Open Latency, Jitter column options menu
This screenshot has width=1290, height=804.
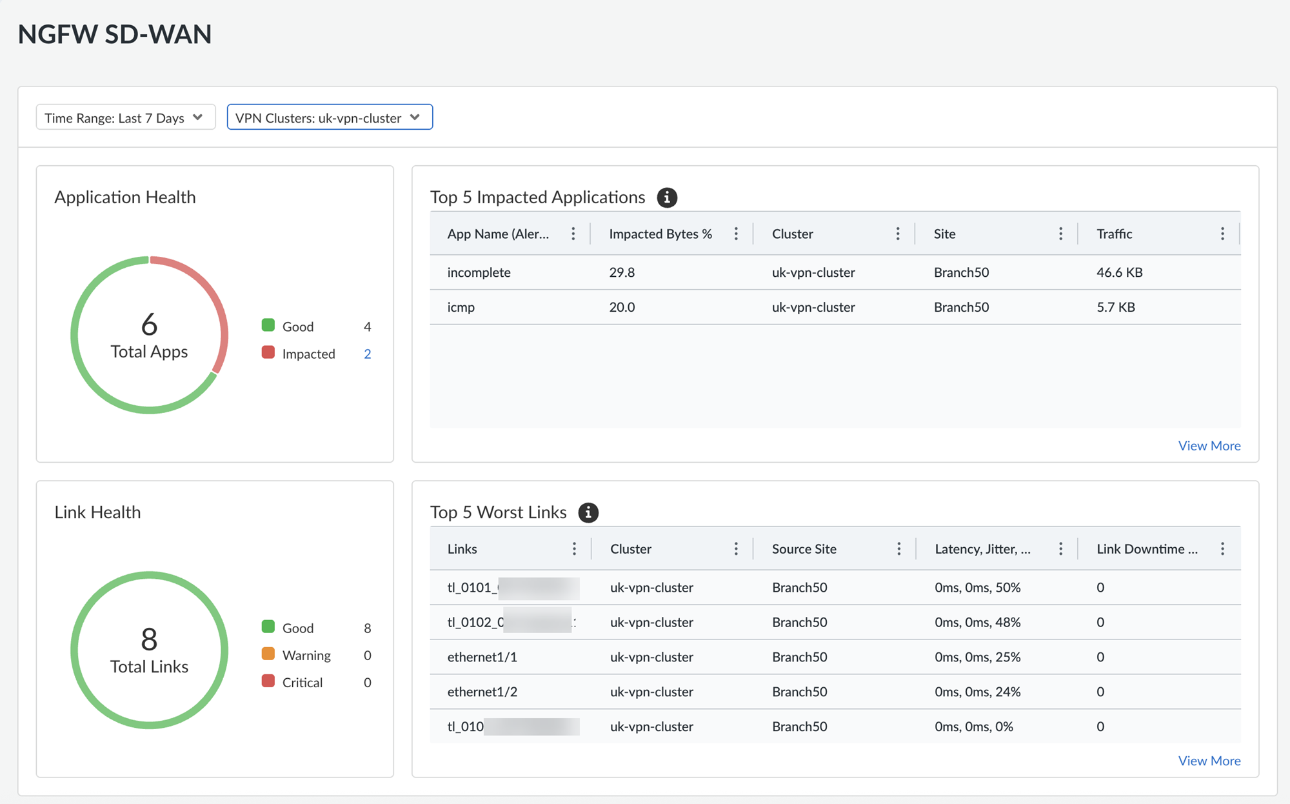(x=1060, y=548)
